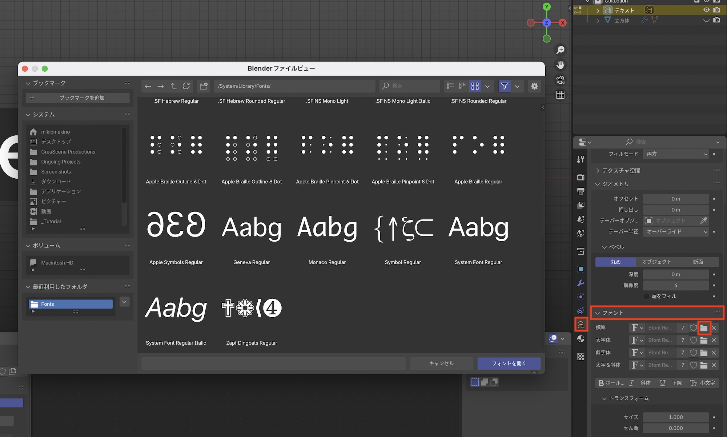Refresh the file list
The width and height of the screenshot is (727, 437).
186,86
